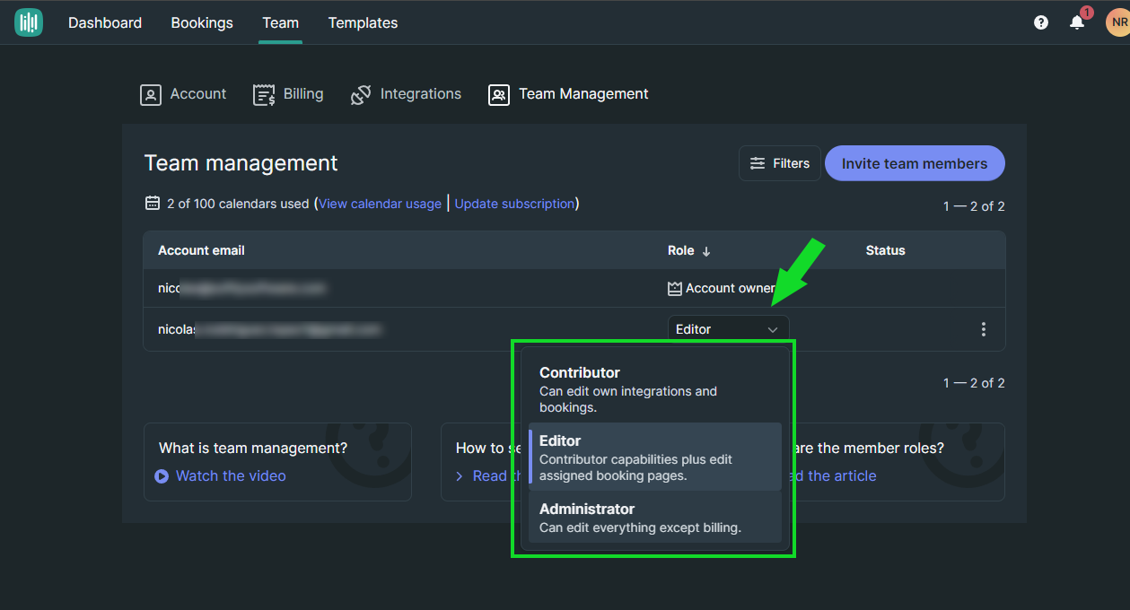Open the Filters button
This screenshot has height=610, width=1130.
point(779,163)
